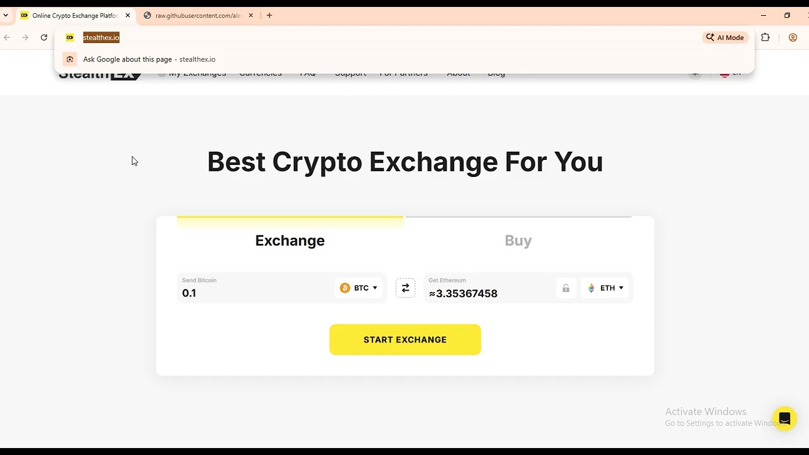809x455 pixels.
Task: Switch to the raw.githubusercontent.com browser tab
Action: point(197,15)
